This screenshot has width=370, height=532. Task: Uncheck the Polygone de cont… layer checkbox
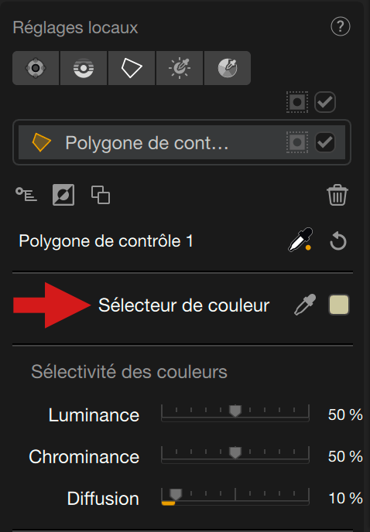tap(325, 142)
